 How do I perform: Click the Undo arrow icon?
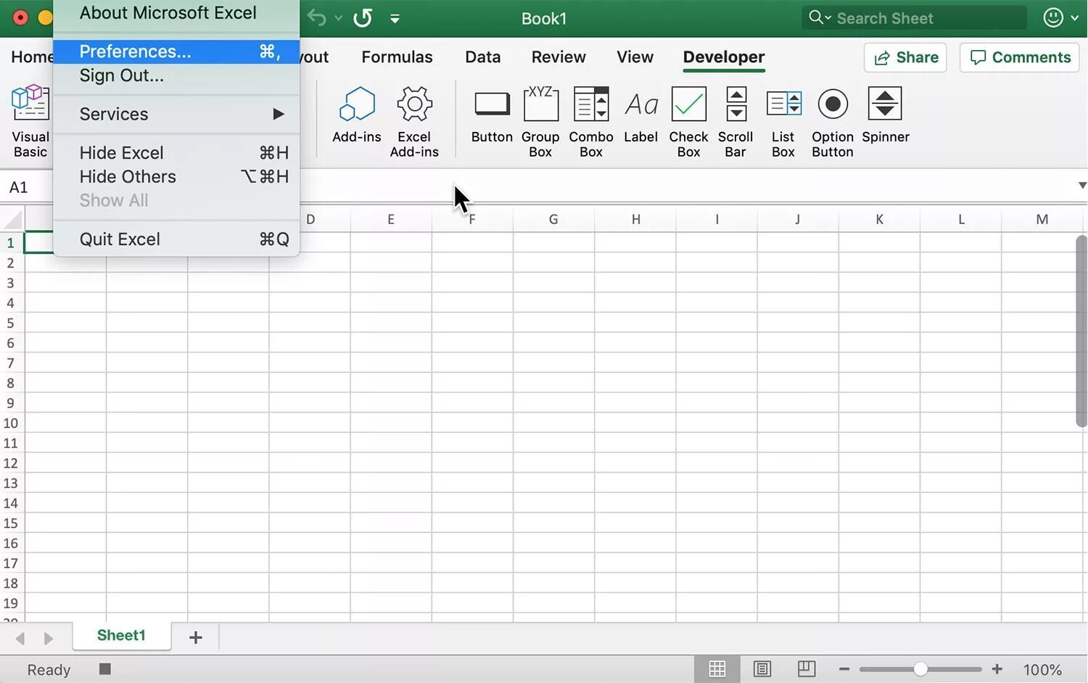[316, 17]
